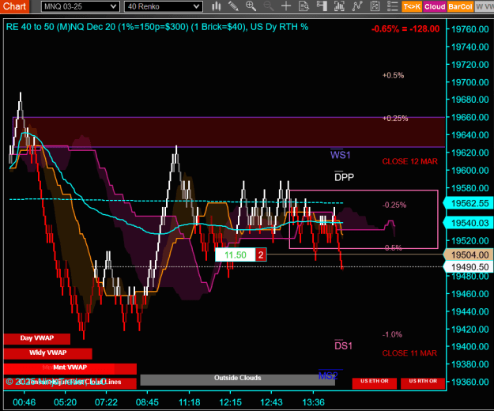Click the Day VWAP button
Viewport: 494px width, 411px height.
(37, 338)
